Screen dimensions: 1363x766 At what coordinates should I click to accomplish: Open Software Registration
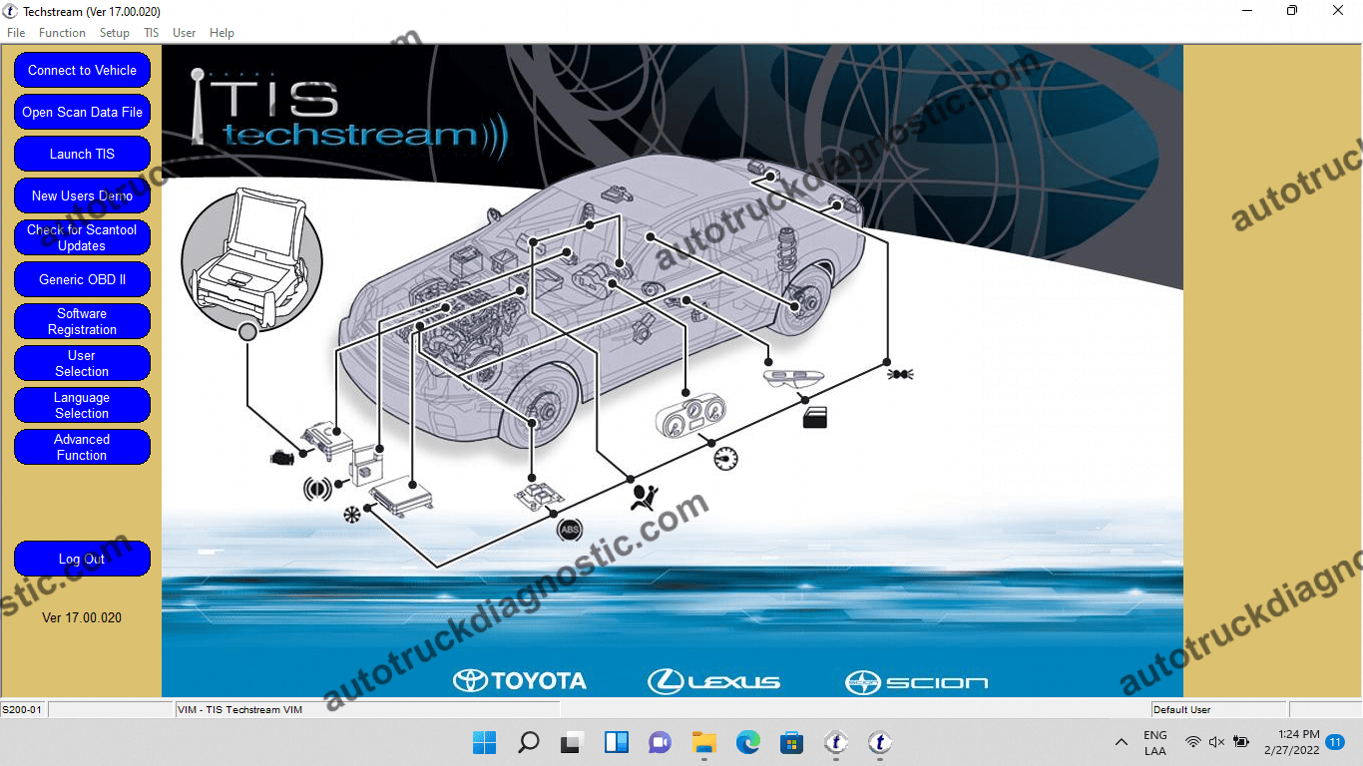pos(82,321)
